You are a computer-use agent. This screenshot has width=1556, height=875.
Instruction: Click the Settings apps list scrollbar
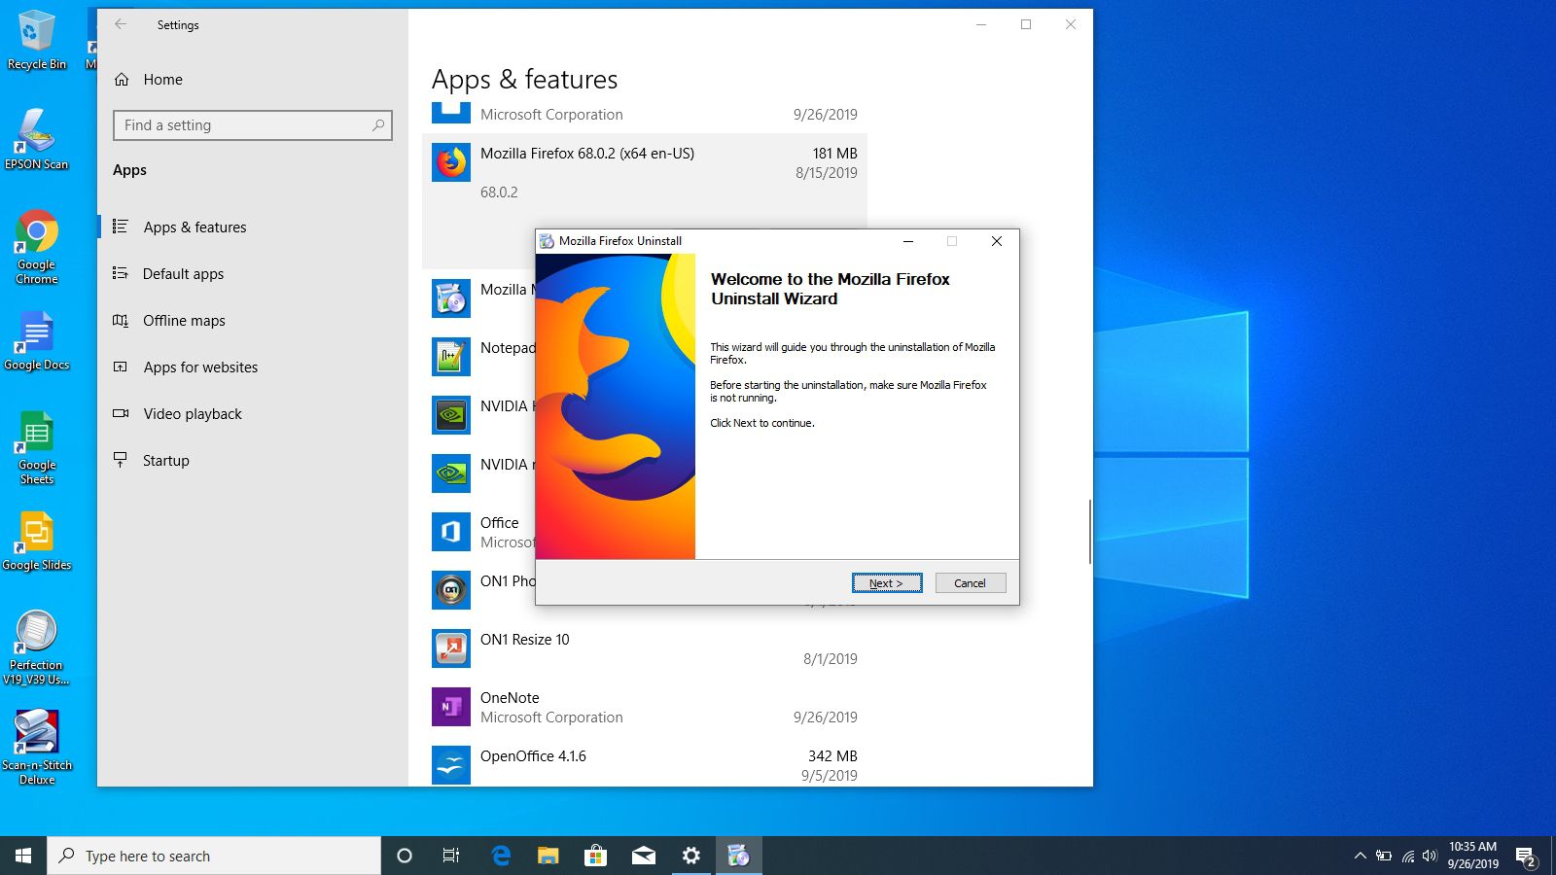pyautogui.click(x=1090, y=531)
